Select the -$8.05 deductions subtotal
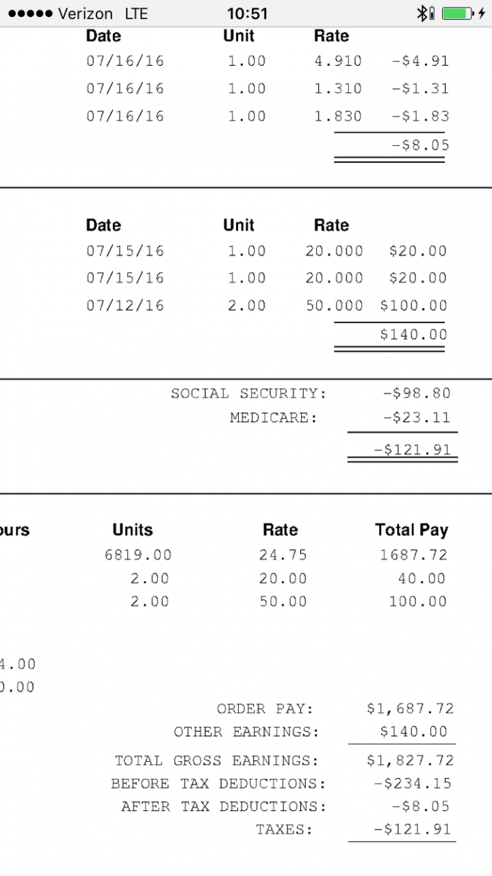492x876 pixels. pos(419,145)
